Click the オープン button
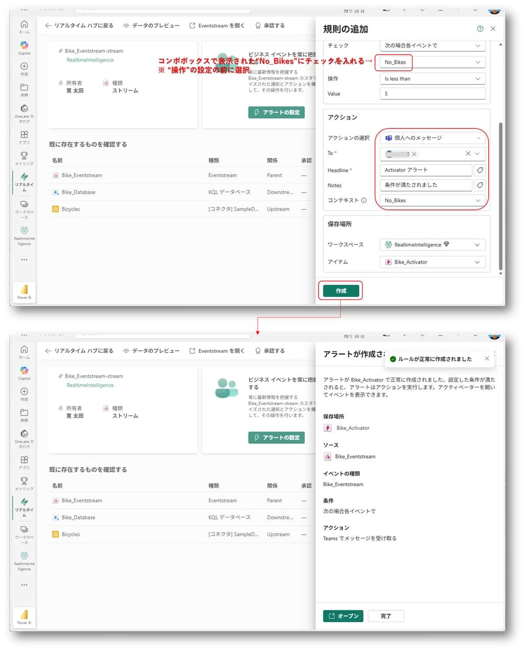Screen dimensions: 525x651 (343, 616)
